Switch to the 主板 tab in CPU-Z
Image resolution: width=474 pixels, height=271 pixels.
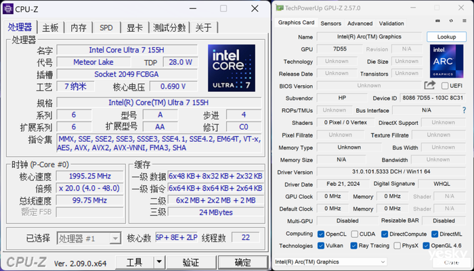[x=51, y=28]
